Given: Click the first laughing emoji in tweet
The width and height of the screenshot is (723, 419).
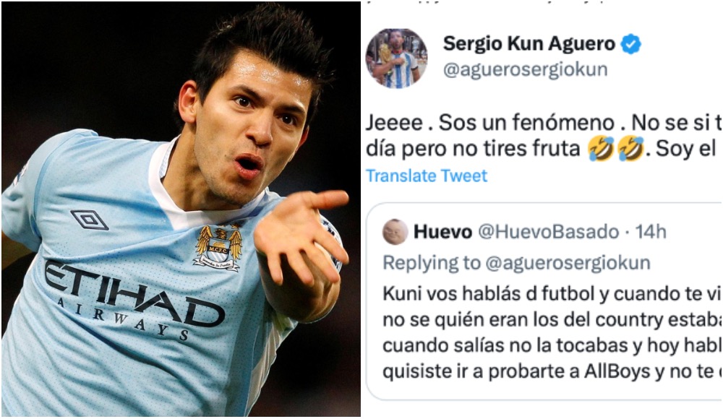Looking at the screenshot, I should 601,148.
